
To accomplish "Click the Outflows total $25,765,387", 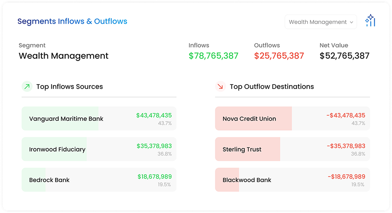I will [x=279, y=56].
